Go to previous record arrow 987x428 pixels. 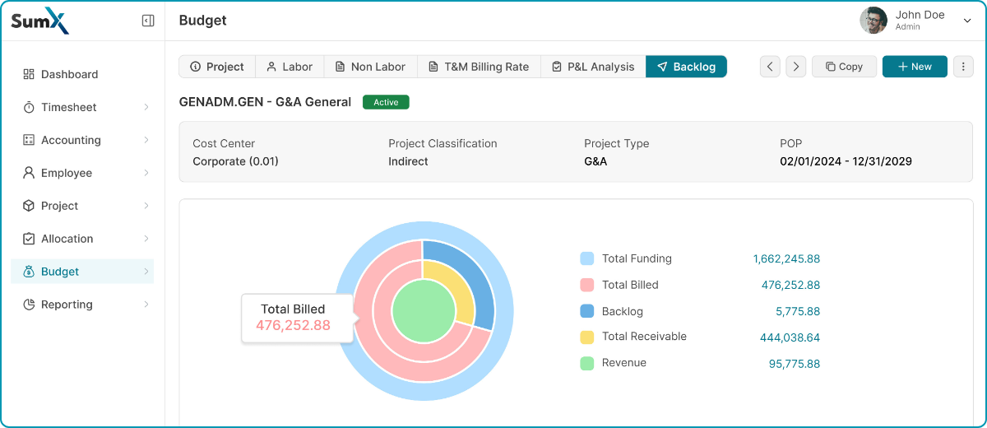click(x=770, y=67)
